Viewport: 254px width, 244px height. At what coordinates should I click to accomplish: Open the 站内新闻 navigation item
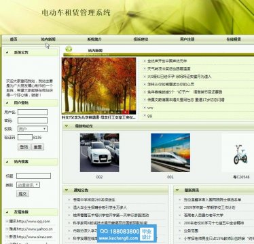click(48, 39)
